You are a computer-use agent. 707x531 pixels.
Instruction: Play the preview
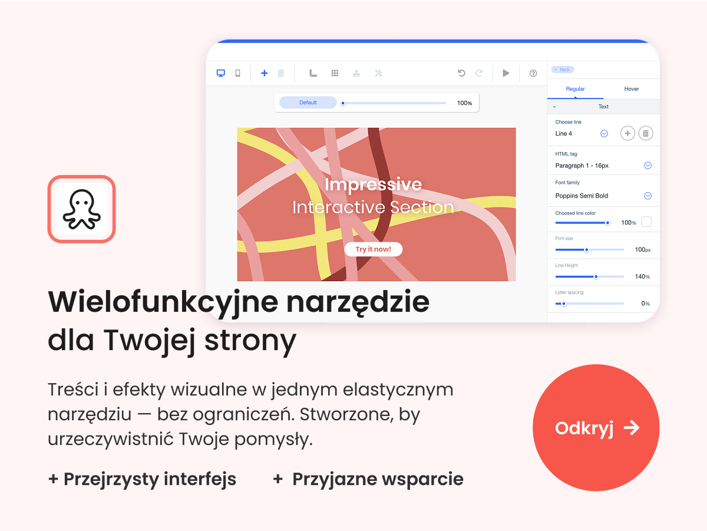(x=506, y=73)
